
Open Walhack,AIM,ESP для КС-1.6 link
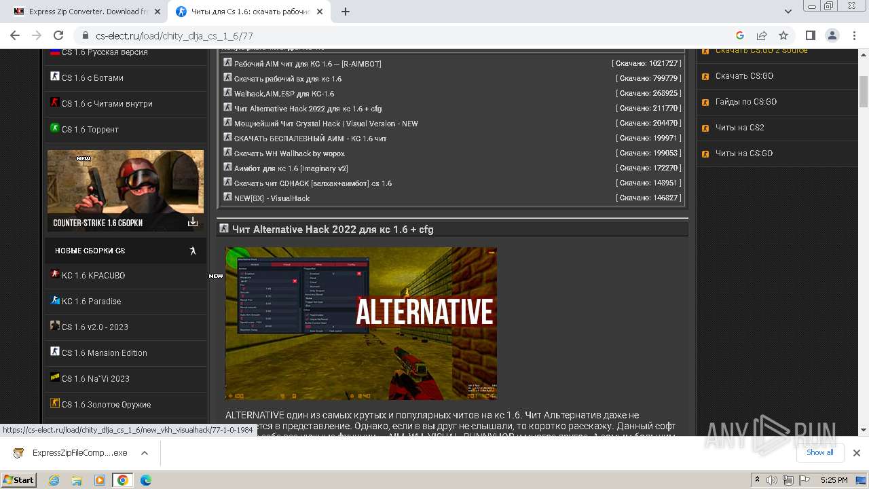(284, 94)
